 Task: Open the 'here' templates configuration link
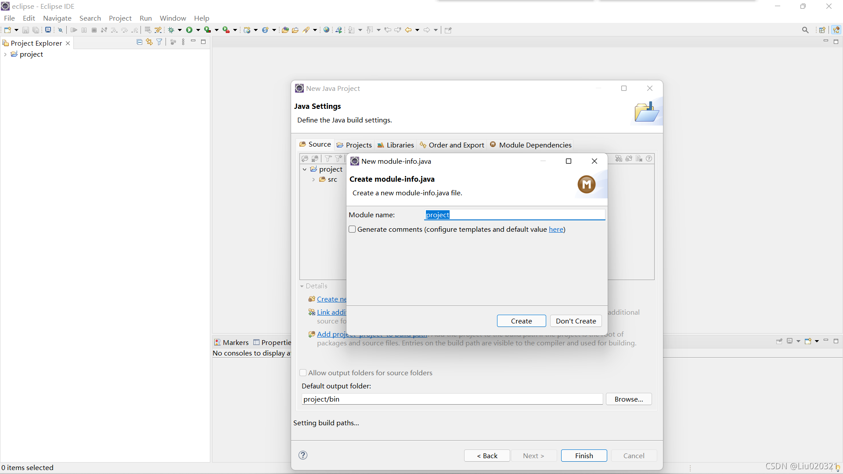pyautogui.click(x=556, y=229)
